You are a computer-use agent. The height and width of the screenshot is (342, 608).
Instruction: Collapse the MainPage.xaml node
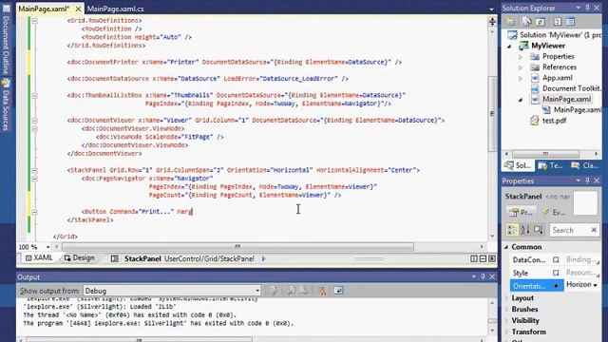click(521, 100)
